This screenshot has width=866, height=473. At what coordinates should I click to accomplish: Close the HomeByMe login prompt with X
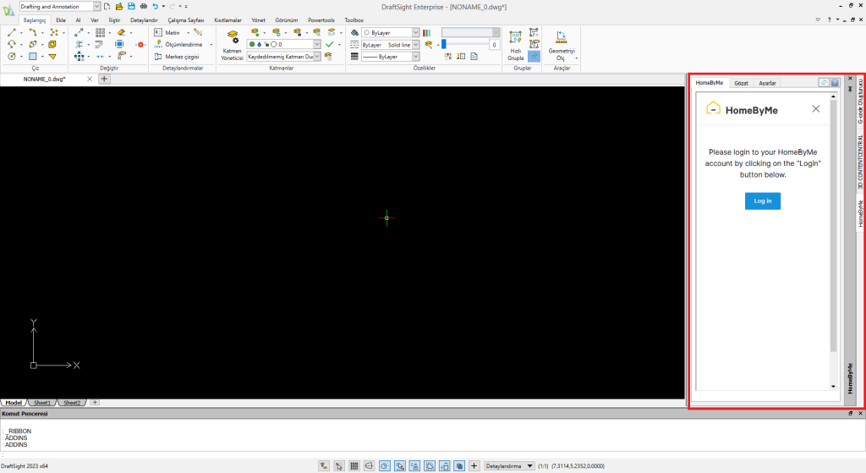tap(815, 109)
